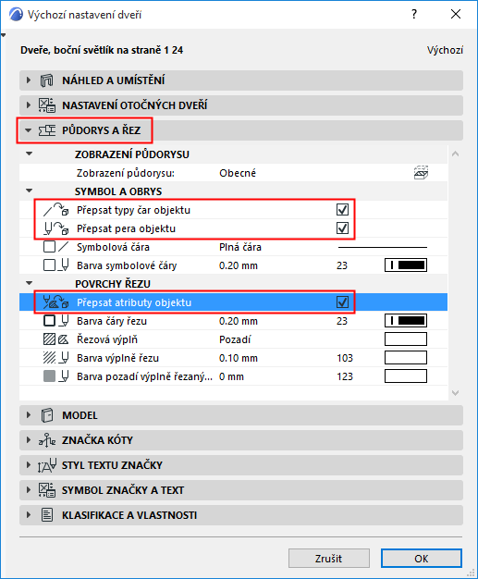The height and width of the screenshot is (579, 478).
Task: Click the Značka kóty dimension marker icon
Action: (x=47, y=440)
